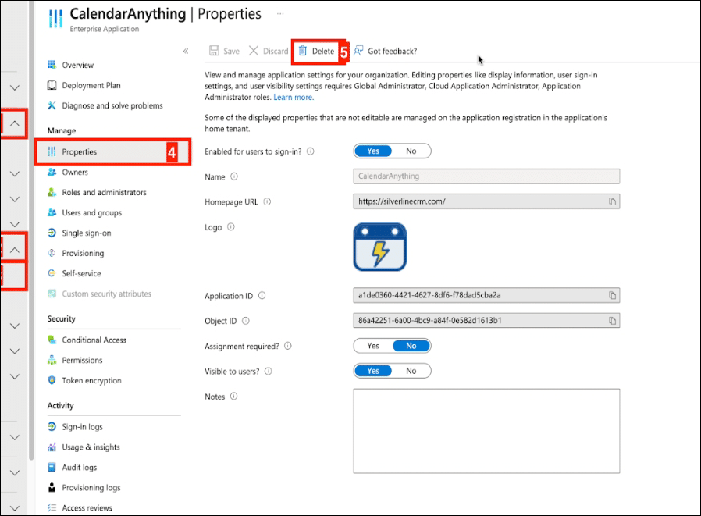Open the ellipsis menu beside Properties title
This screenshot has width=701, height=516.
pyautogui.click(x=280, y=14)
